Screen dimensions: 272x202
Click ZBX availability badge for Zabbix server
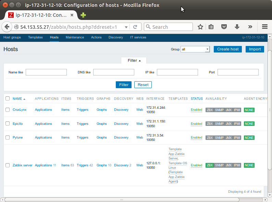tap(210, 165)
